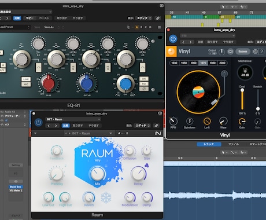Screen dimensions: 266x220
Task: Select the 1970 era in Vinyl
Action: (x=203, y=63)
